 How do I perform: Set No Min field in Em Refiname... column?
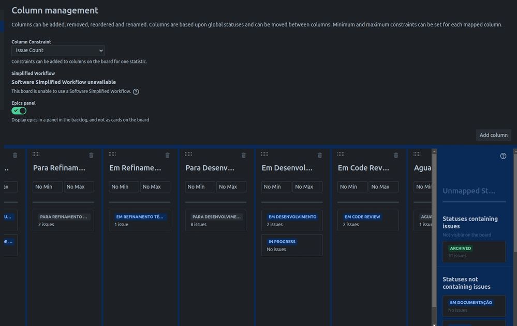coord(124,187)
